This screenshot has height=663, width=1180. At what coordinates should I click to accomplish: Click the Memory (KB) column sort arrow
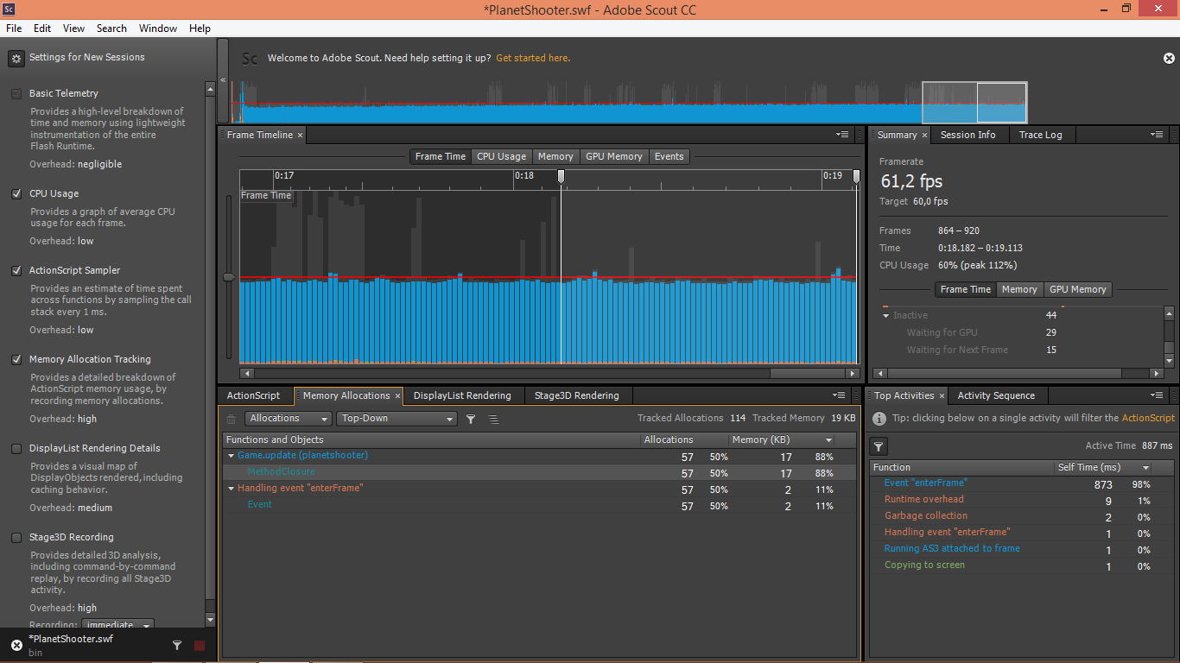pyautogui.click(x=829, y=440)
